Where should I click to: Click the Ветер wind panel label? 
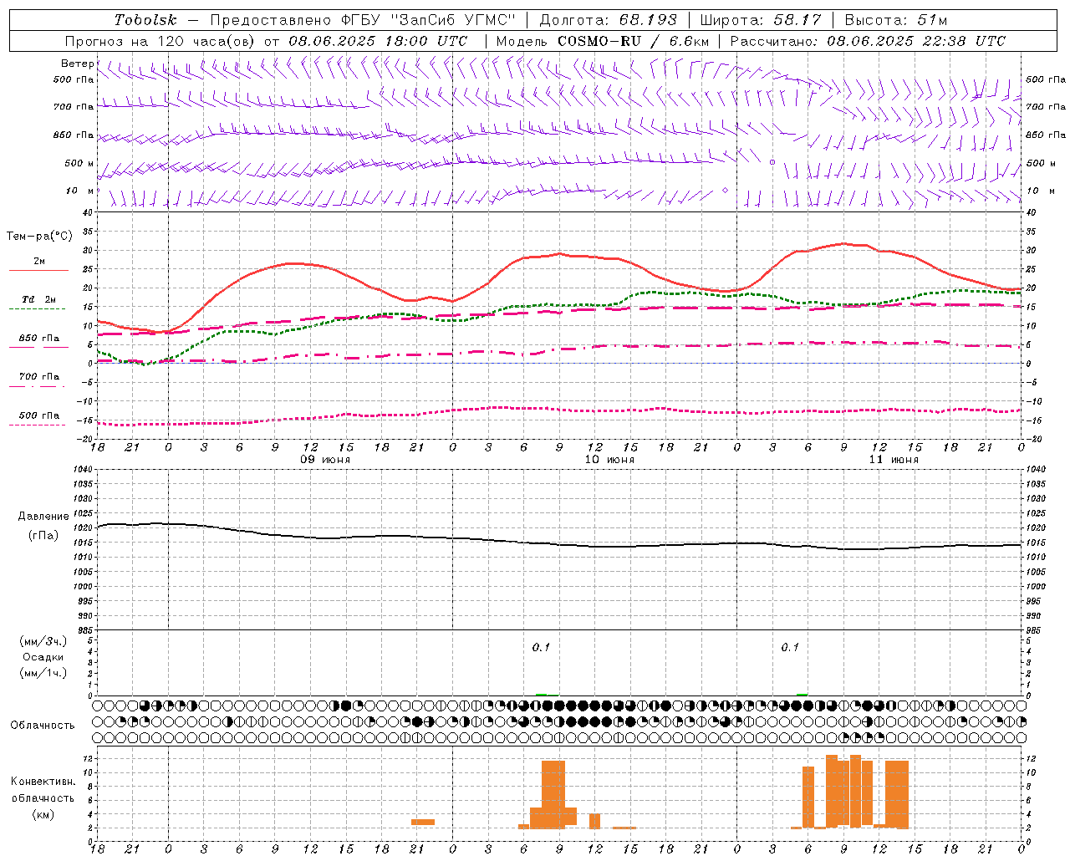coord(77,64)
